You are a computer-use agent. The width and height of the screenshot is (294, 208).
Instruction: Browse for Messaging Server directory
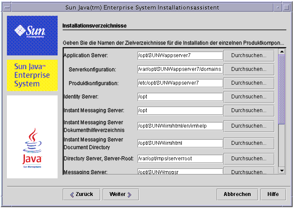click(x=249, y=171)
